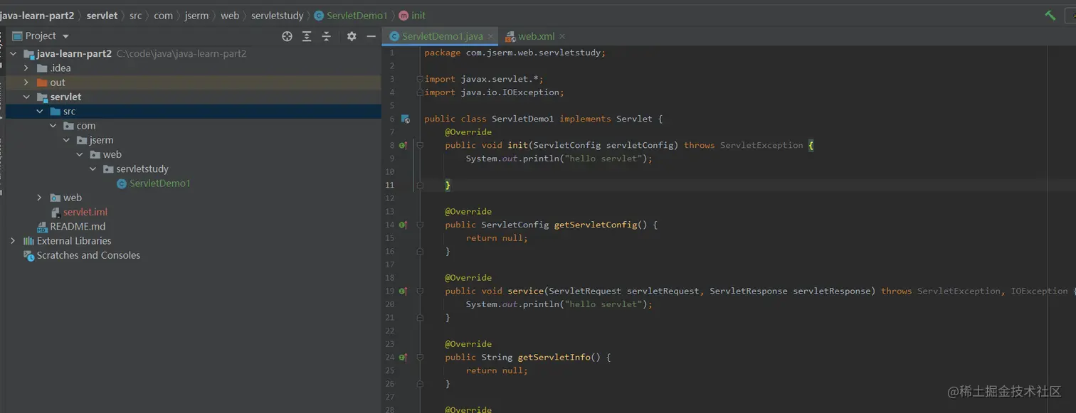1076x413 pixels.
Task: Click line number 11 in the gutter
Action: (390, 185)
